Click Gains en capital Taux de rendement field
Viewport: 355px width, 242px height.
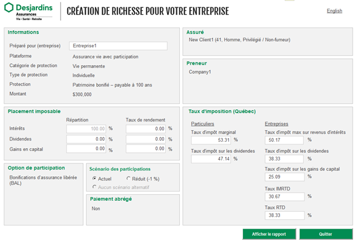145,149
